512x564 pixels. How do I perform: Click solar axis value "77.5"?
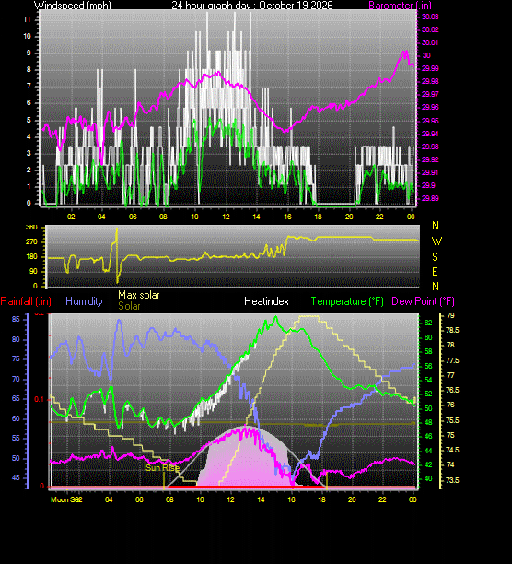(x=452, y=360)
